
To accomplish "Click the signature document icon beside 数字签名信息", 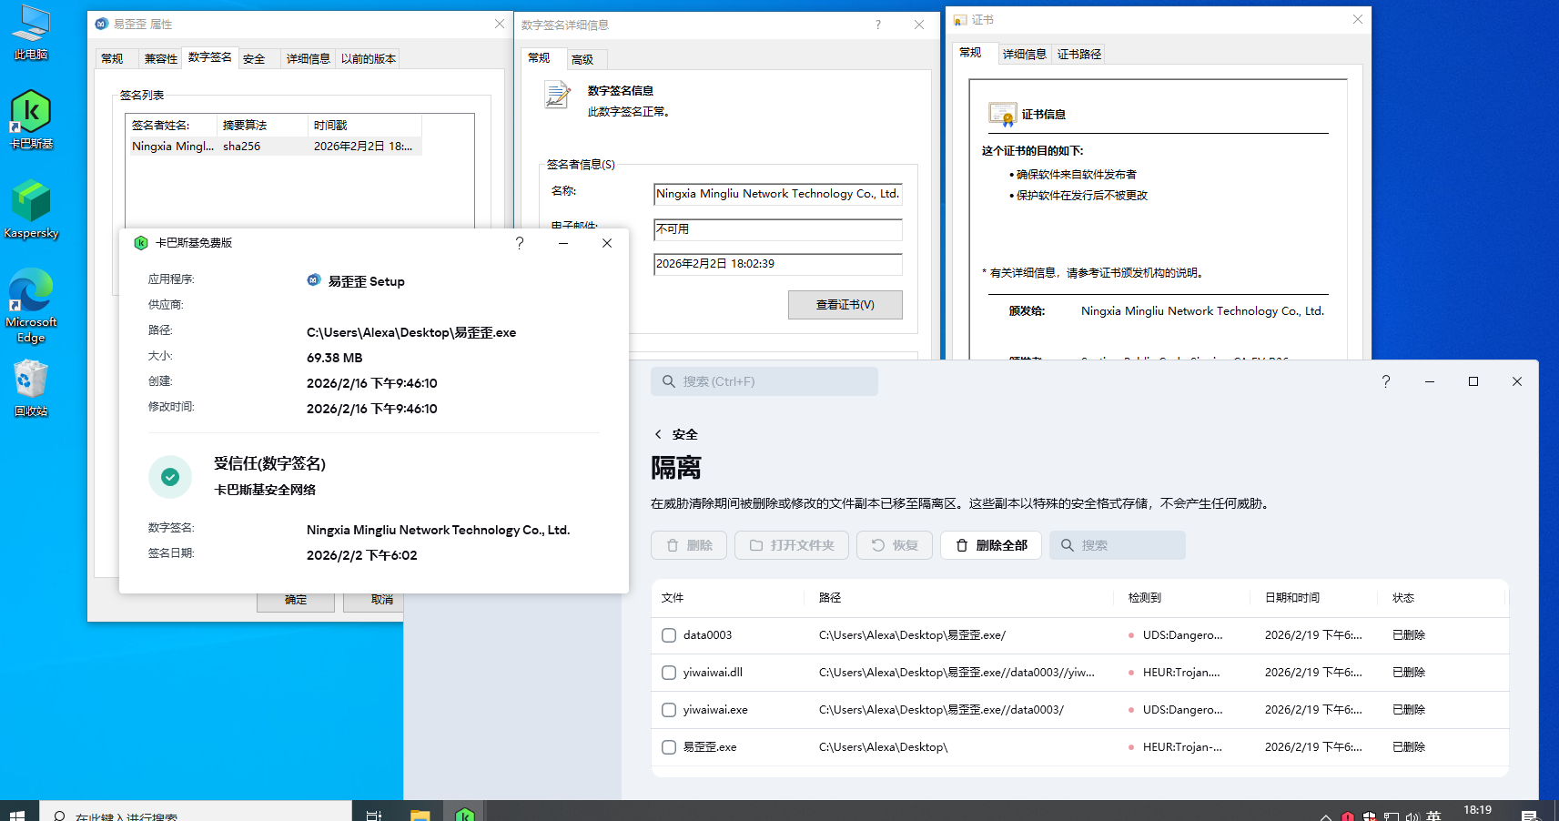I will tap(557, 95).
